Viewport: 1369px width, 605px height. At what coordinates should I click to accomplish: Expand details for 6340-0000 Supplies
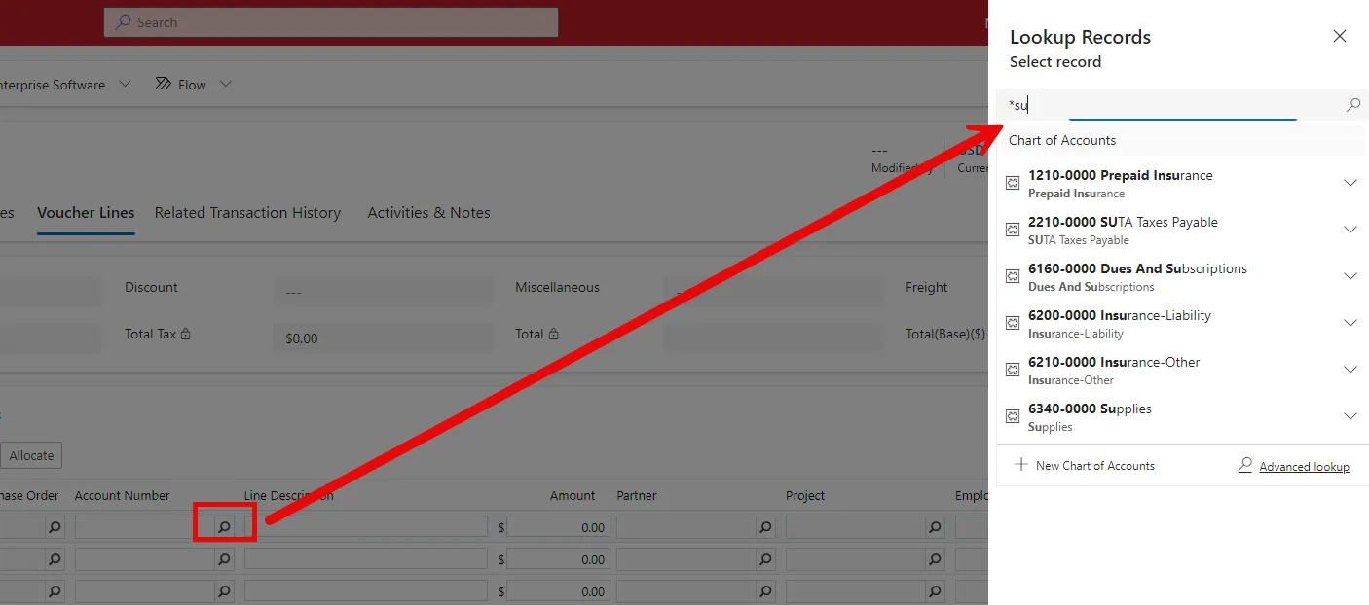point(1350,416)
